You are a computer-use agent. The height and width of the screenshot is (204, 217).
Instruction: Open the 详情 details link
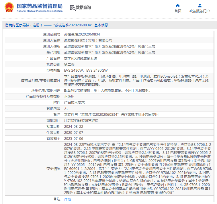pyautogui.click(x=68, y=199)
